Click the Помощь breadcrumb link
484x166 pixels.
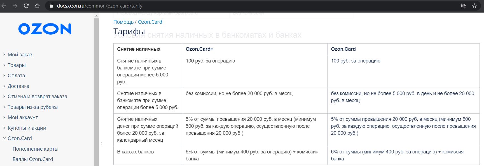(x=123, y=22)
